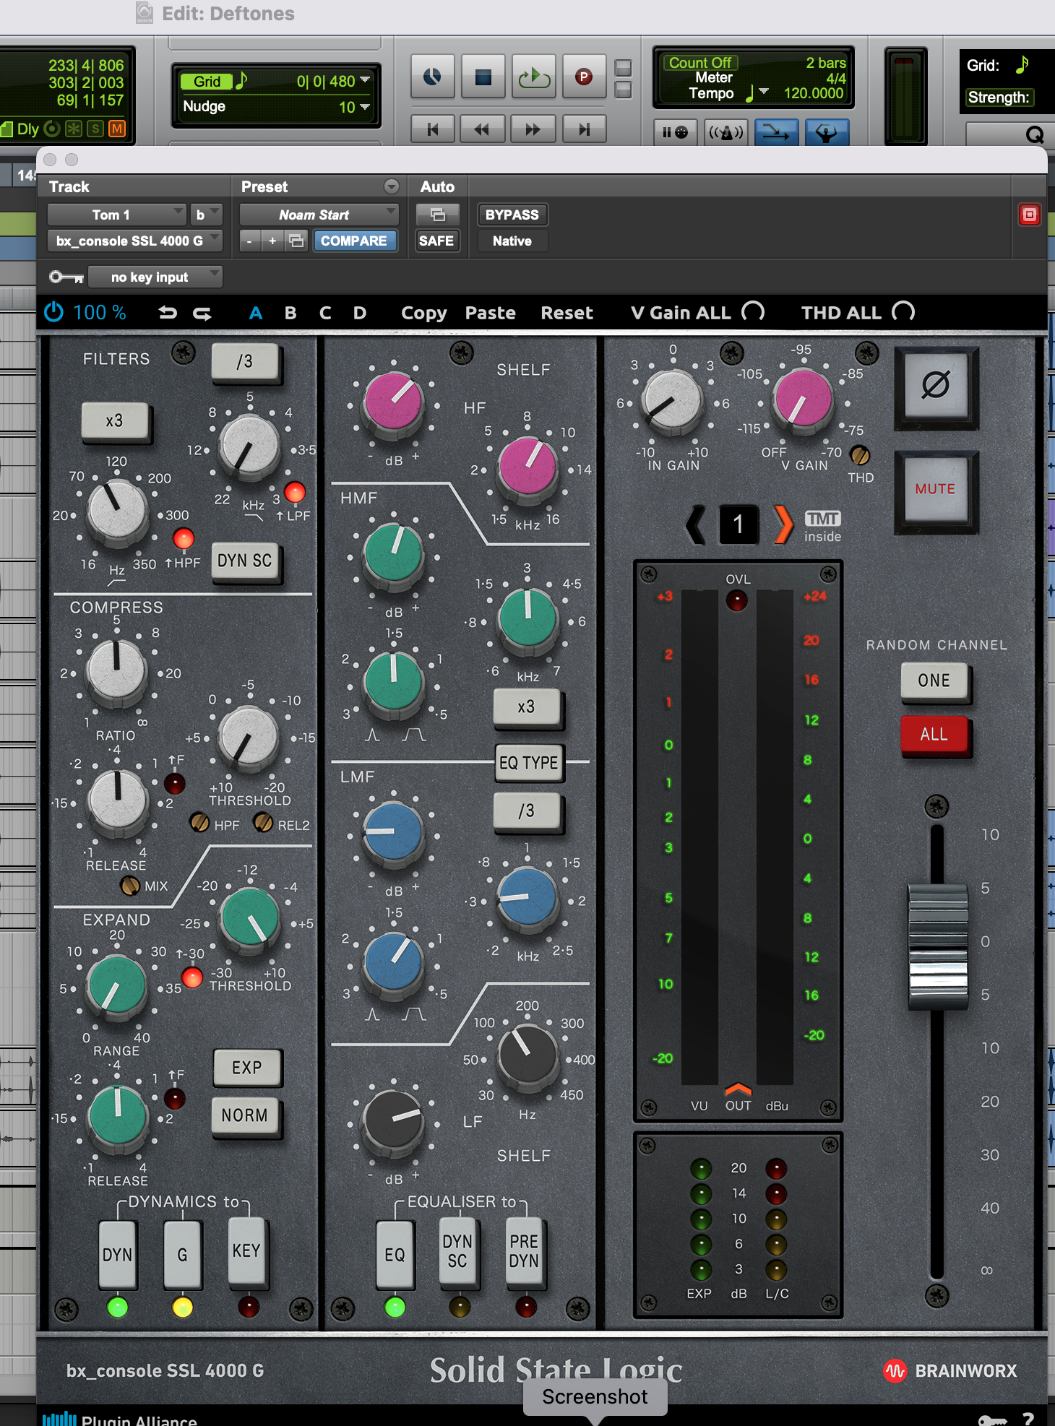Toggle the online transport clock icon
The height and width of the screenshot is (1426, 1055).
click(432, 77)
